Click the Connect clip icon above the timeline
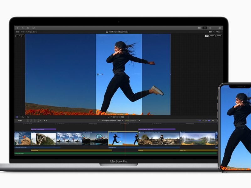This screenshot has width=251, height=188. (28, 120)
